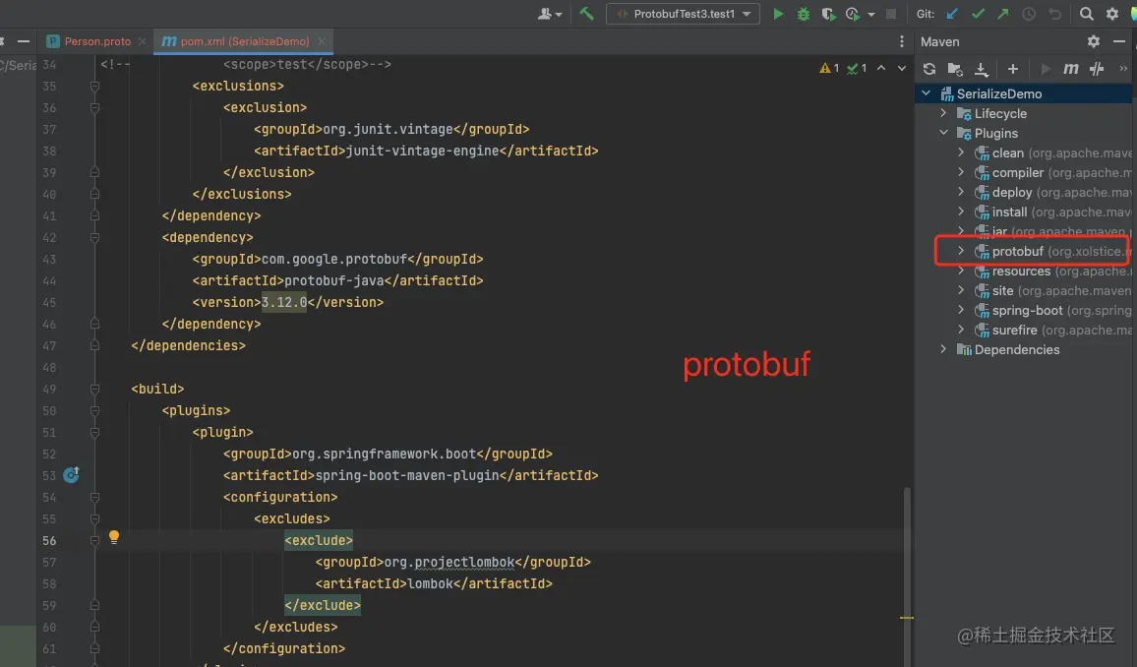The image size is (1137, 667).
Task: Expand the install plugin
Action: (x=961, y=211)
